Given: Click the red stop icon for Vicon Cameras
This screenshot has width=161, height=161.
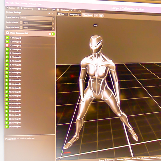Looking at the screenshot, I should coord(50,34).
